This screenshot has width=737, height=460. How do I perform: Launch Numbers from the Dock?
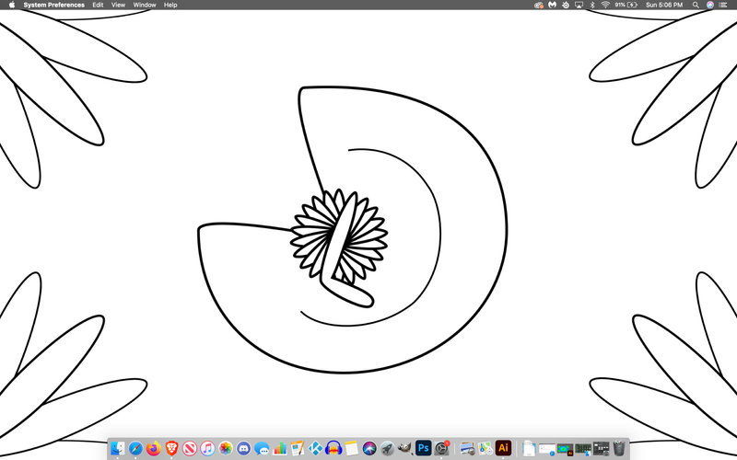pos(280,448)
